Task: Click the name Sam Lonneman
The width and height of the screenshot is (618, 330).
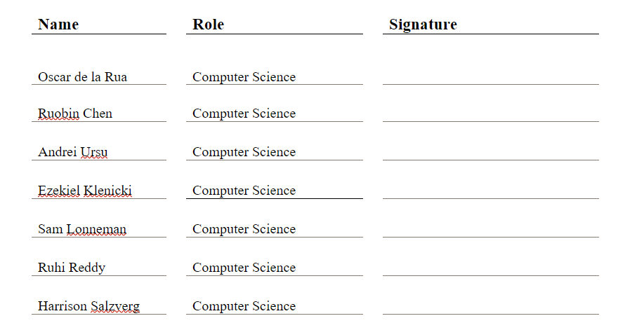Action: coord(82,229)
